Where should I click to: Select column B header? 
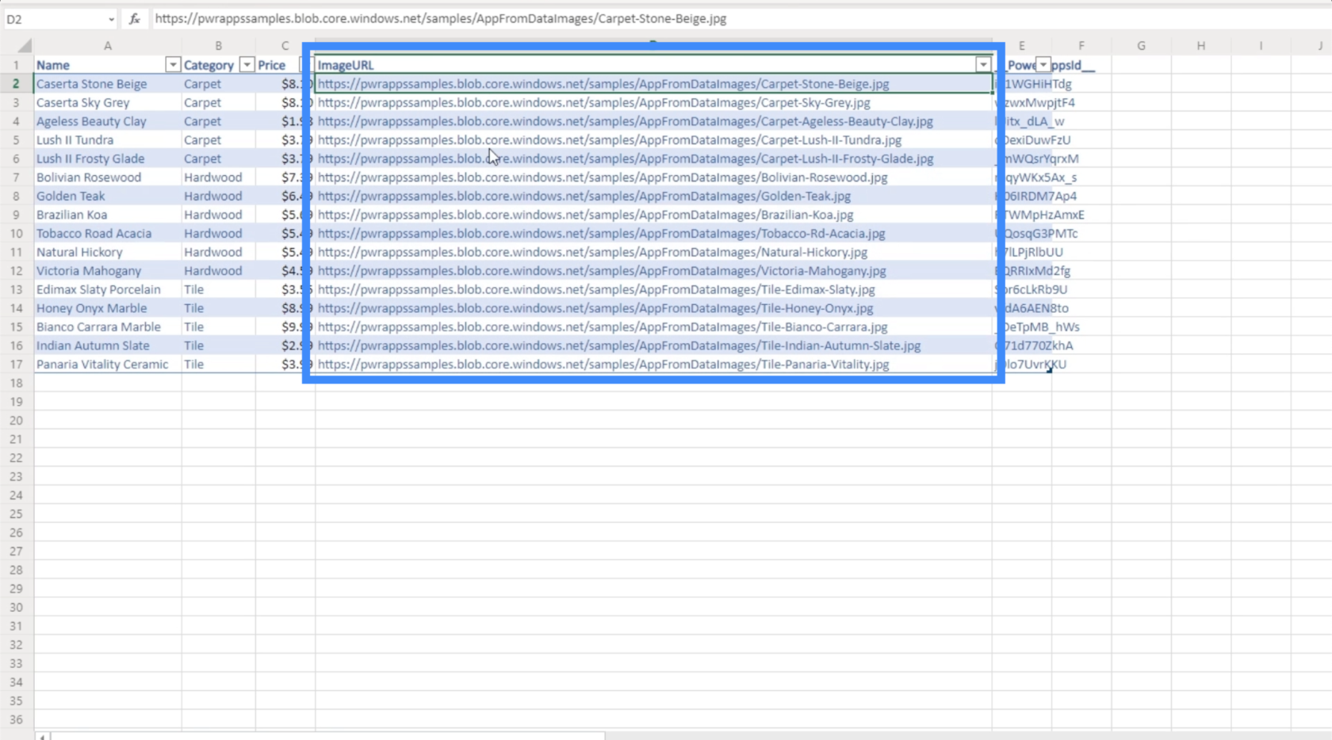tap(219, 46)
